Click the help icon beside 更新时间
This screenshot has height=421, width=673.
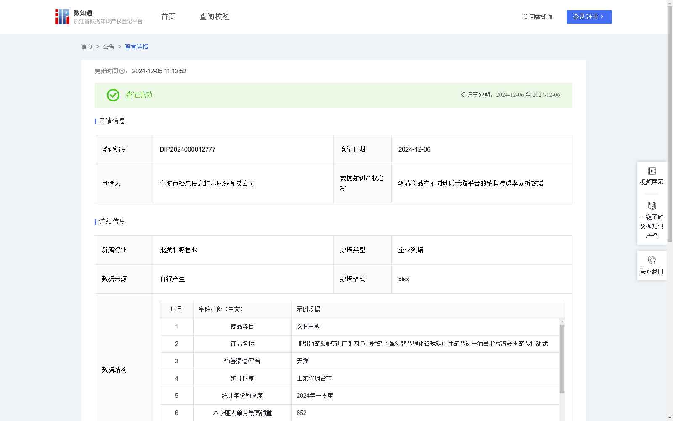click(x=122, y=72)
